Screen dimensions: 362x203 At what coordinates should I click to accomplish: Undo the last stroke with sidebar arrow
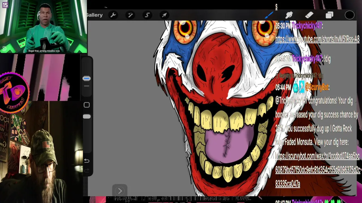(x=87, y=161)
